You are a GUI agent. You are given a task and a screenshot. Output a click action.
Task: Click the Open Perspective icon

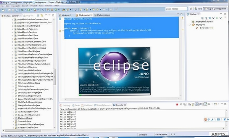pyautogui.click(x=191, y=9)
